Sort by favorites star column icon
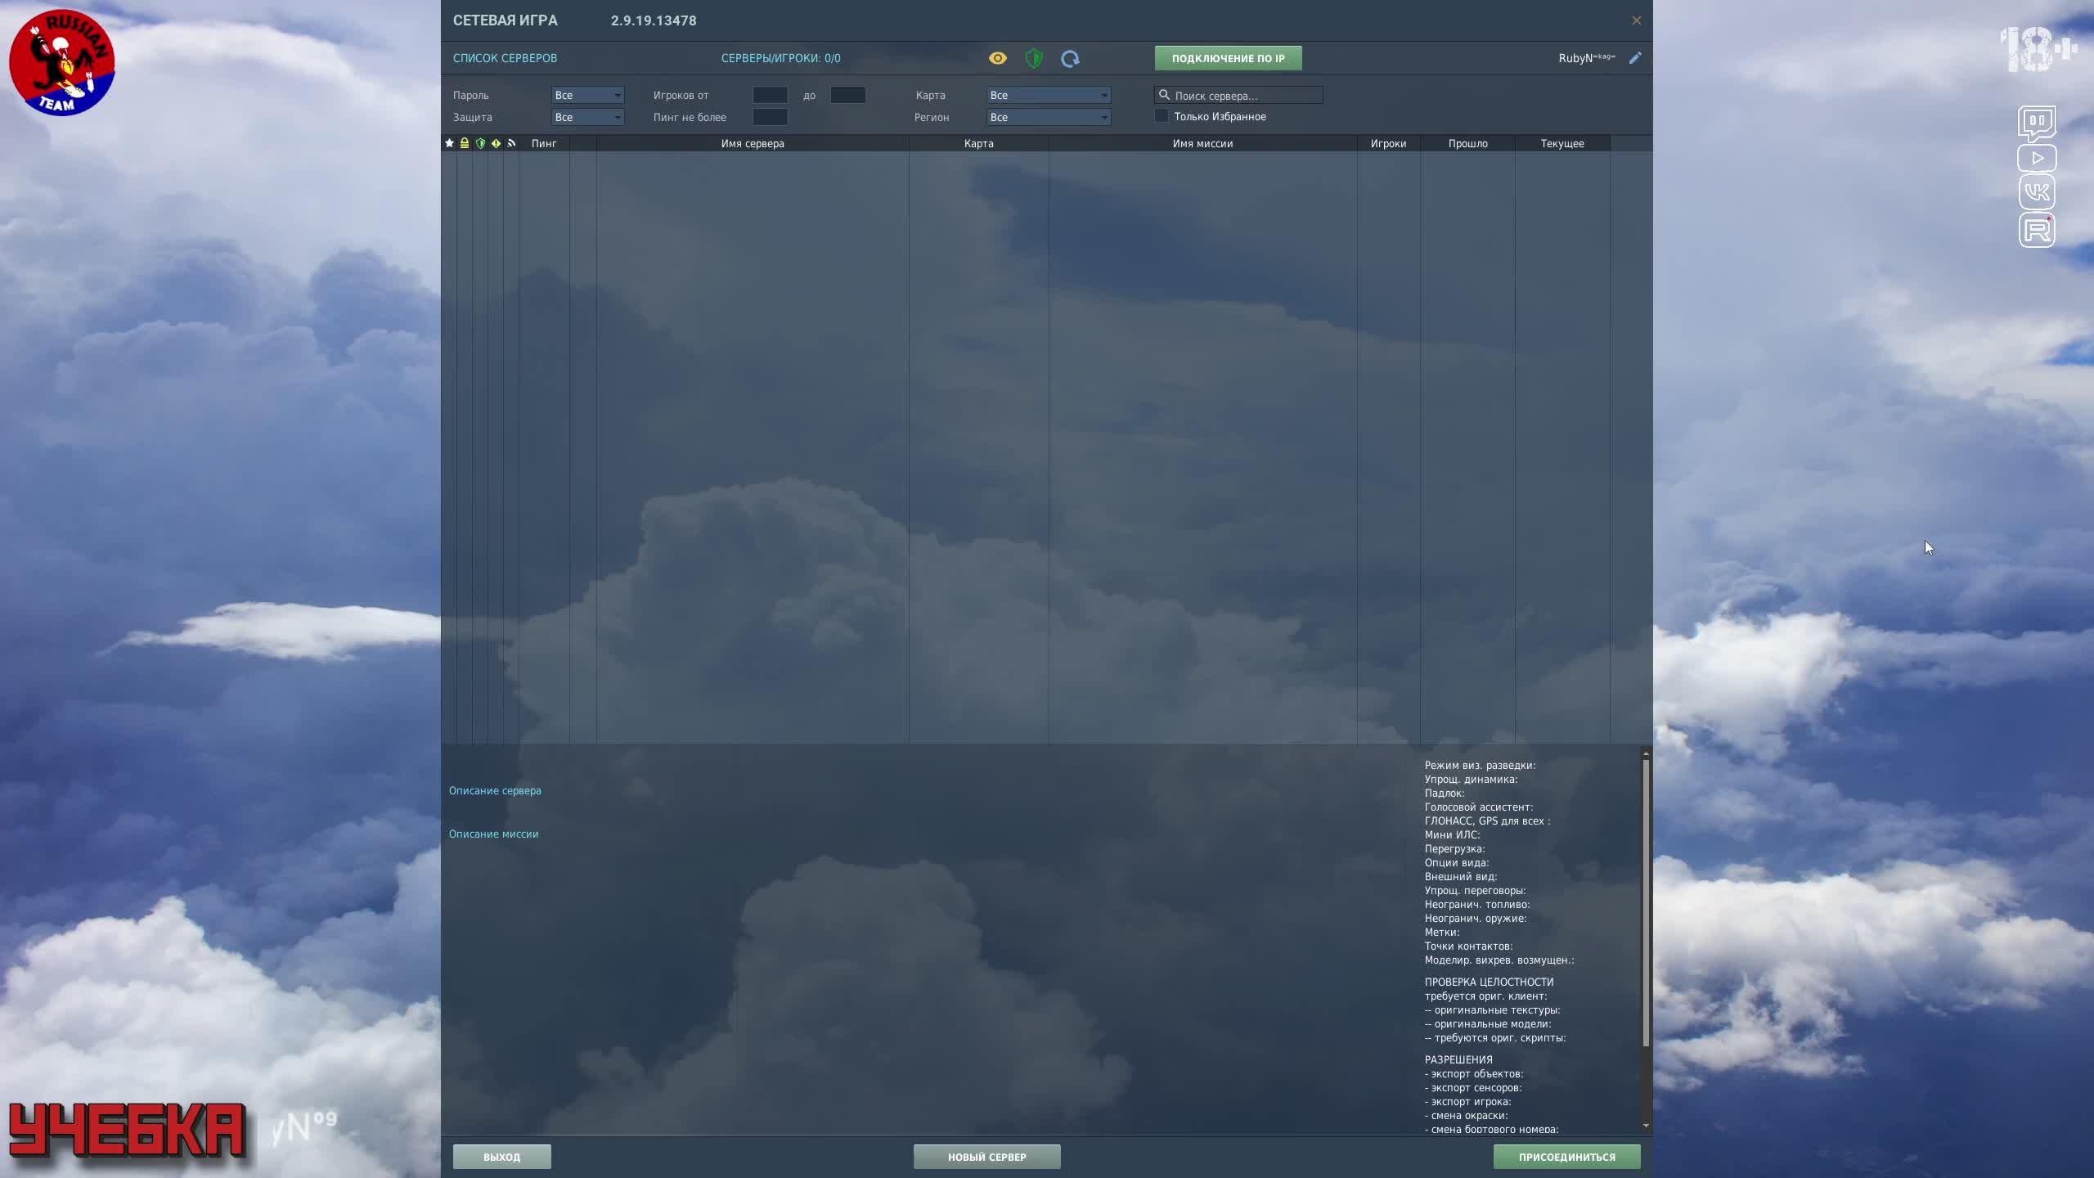Image resolution: width=2094 pixels, height=1178 pixels. coord(449,143)
